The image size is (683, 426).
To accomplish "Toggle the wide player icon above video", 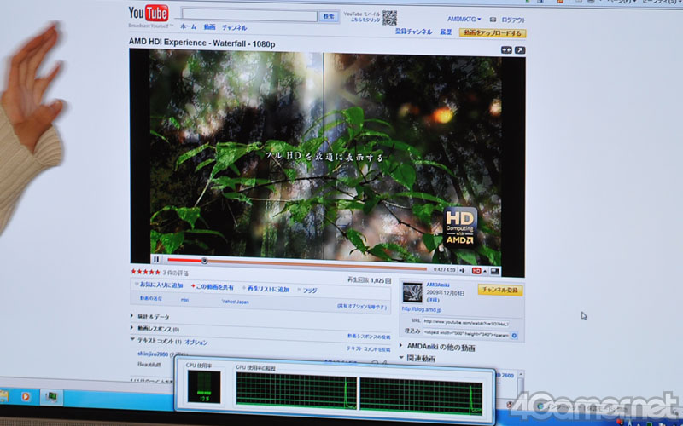I will point(506,50).
